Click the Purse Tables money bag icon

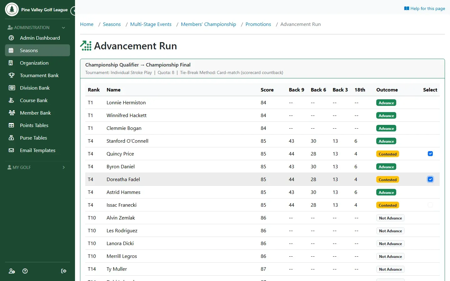coord(11,138)
